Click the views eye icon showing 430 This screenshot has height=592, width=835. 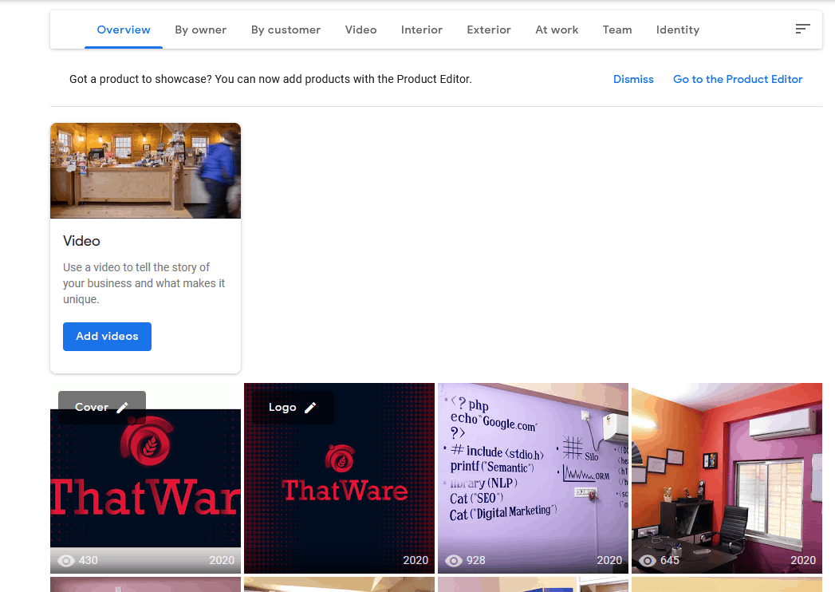point(66,561)
